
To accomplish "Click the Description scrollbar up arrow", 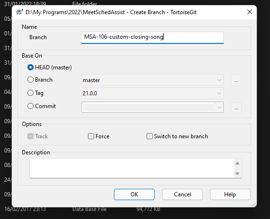I will pyautogui.click(x=237, y=163).
